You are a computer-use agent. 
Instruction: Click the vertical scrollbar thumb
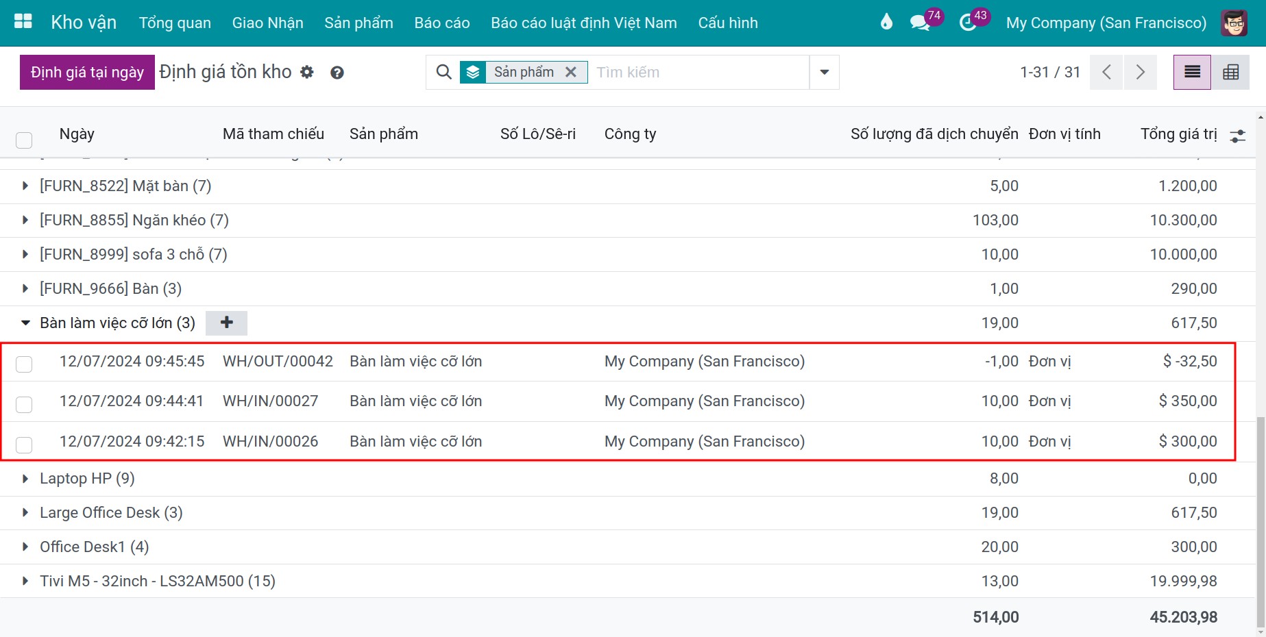pyautogui.click(x=1261, y=522)
